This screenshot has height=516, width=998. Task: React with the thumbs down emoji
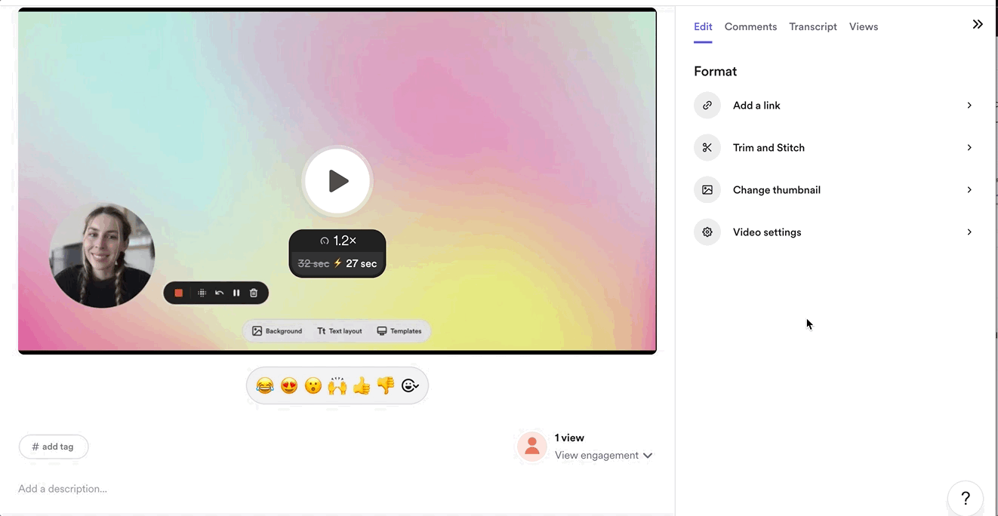click(x=386, y=386)
